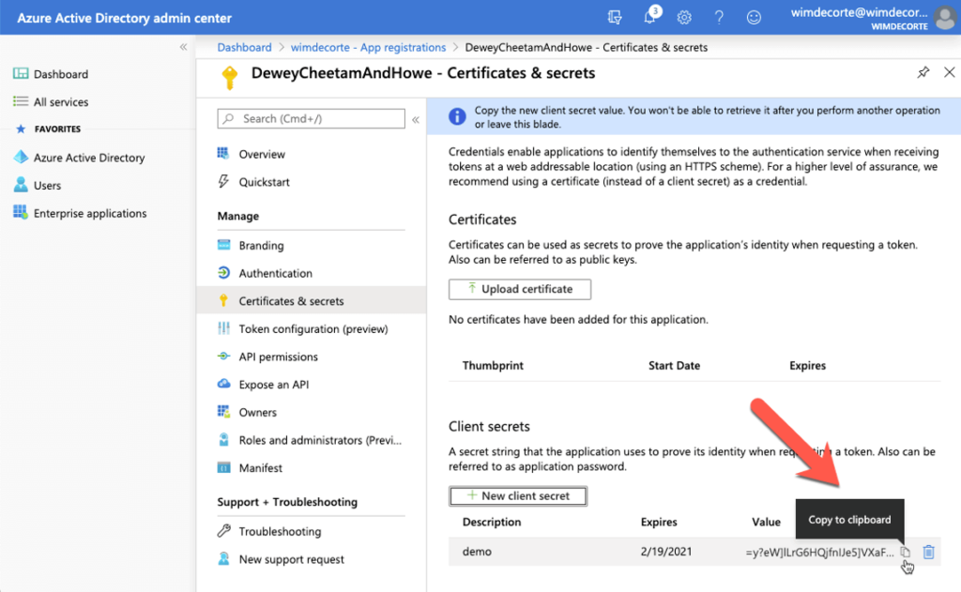The image size is (961, 592).
Task: Open the notifications bell icon
Action: tap(648, 17)
